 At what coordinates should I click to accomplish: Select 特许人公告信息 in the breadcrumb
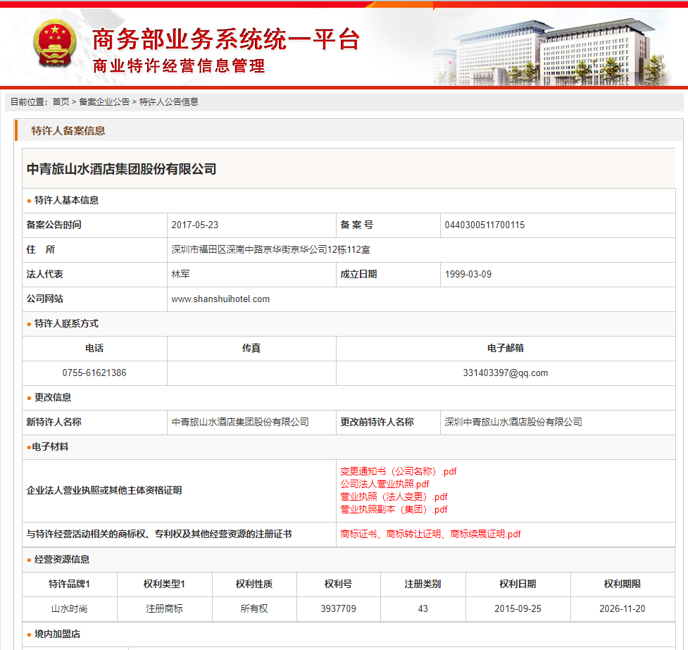point(169,102)
